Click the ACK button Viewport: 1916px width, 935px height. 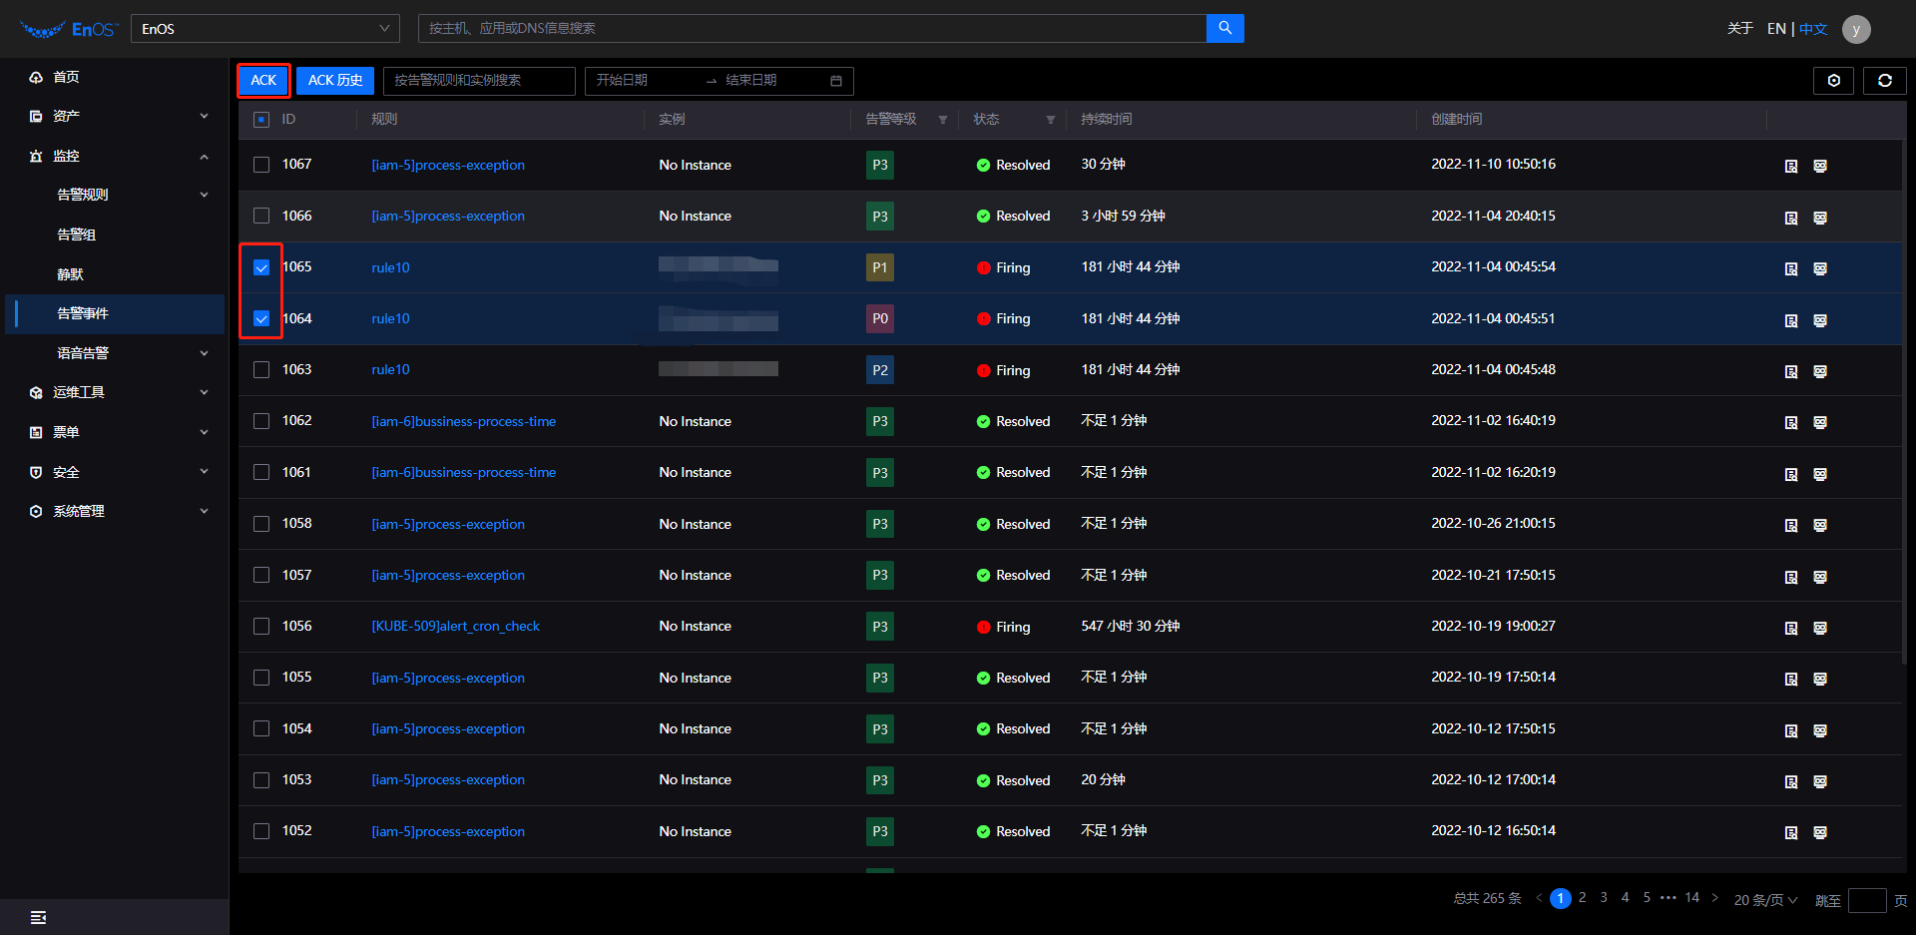pos(263,81)
